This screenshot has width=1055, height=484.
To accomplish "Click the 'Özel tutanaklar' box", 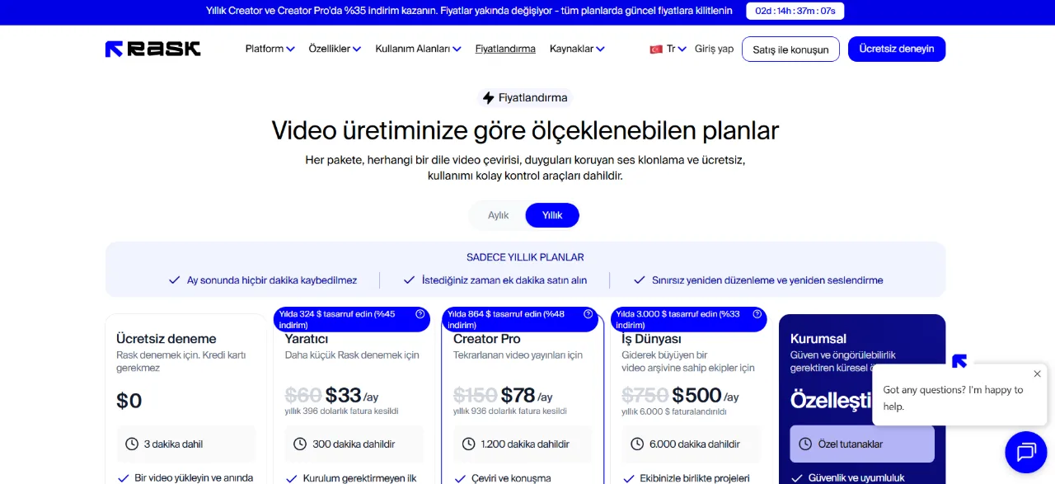I will [x=862, y=444].
